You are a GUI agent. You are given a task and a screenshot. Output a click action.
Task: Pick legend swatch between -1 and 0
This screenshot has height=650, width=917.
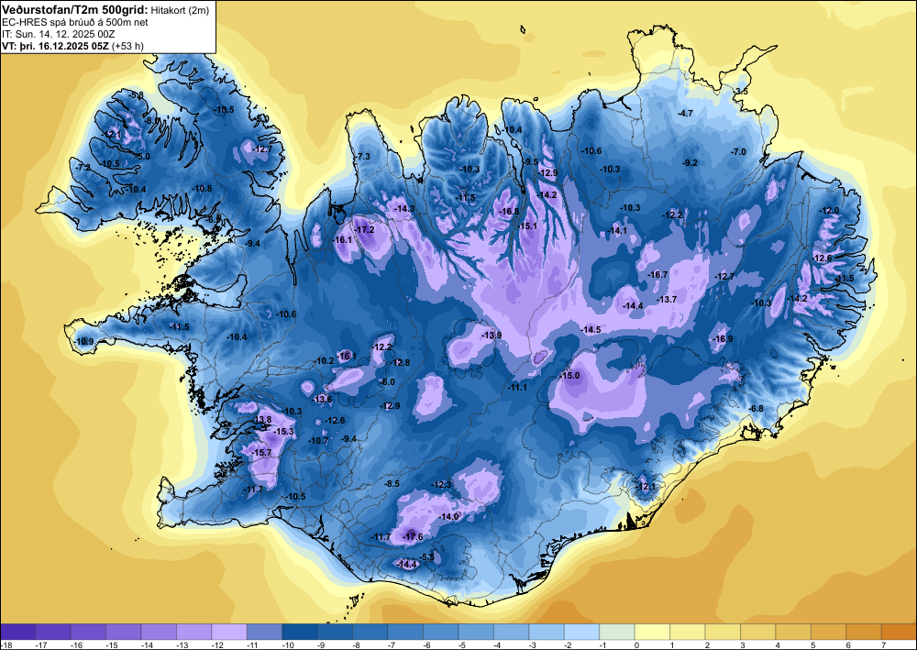[617, 632]
